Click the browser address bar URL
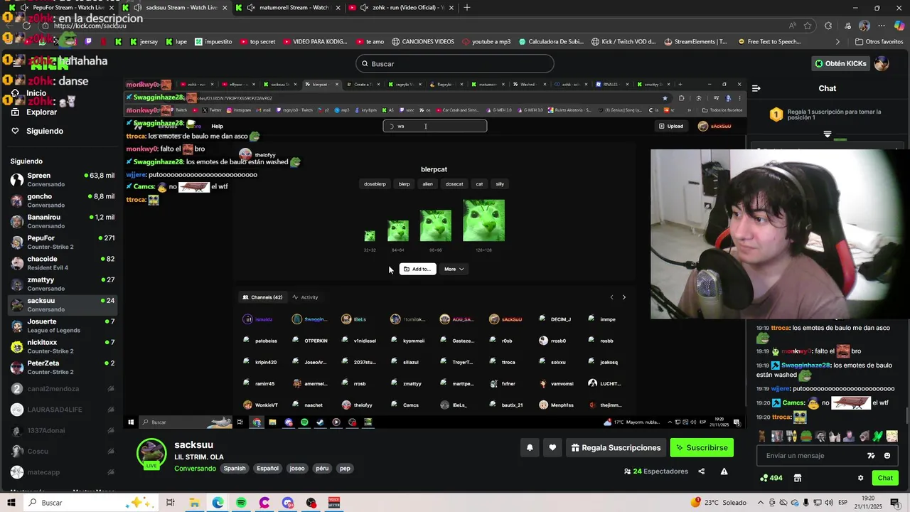Image resolution: width=910 pixels, height=512 pixels. click(90, 26)
